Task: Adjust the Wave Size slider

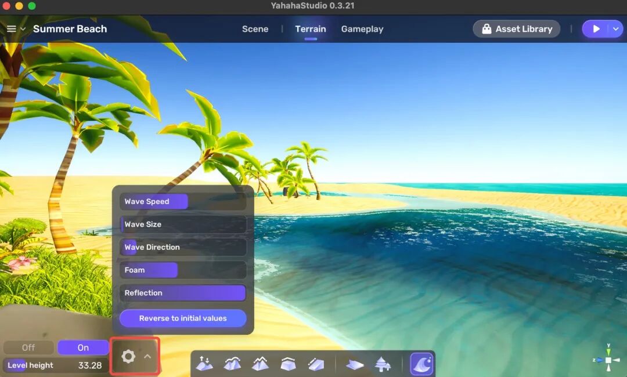Action: (x=183, y=224)
